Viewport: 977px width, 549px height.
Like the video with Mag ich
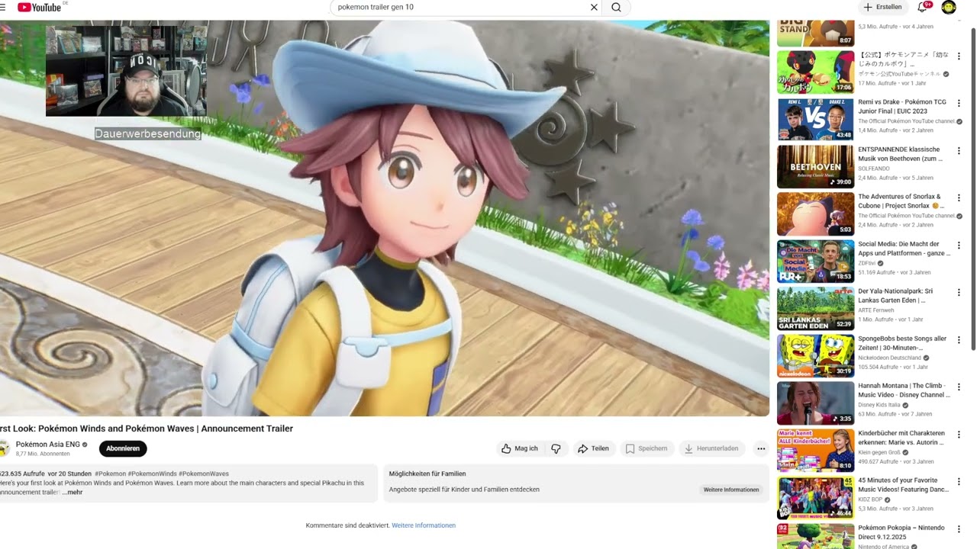520,448
